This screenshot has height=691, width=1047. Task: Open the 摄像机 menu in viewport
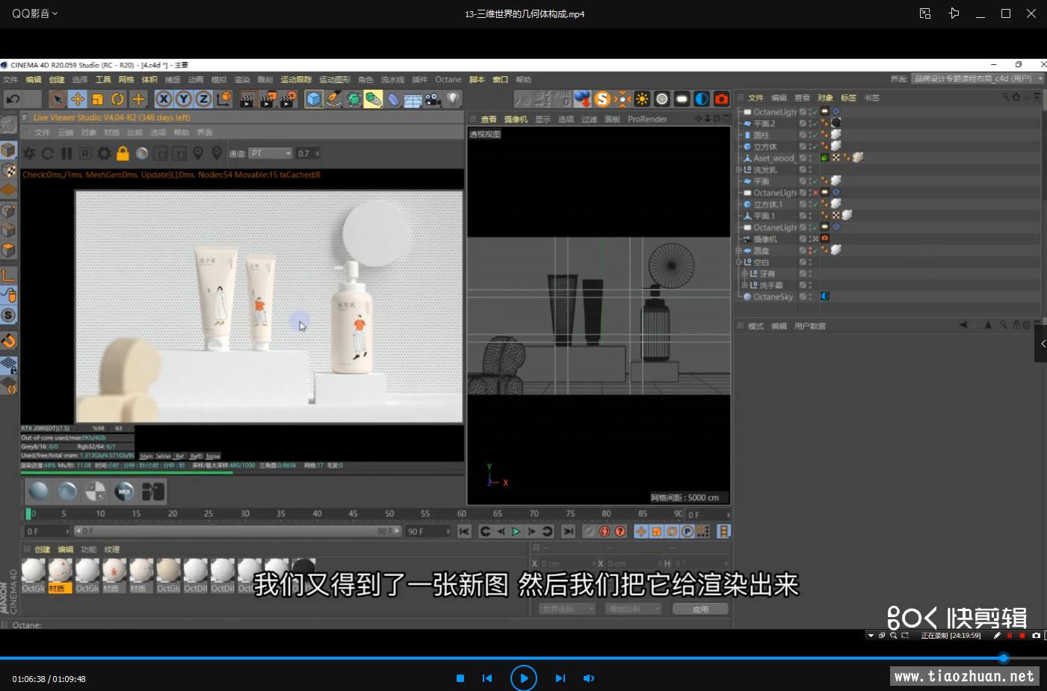tap(516, 119)
